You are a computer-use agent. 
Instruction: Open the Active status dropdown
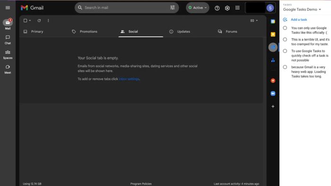tap(198, 8)
